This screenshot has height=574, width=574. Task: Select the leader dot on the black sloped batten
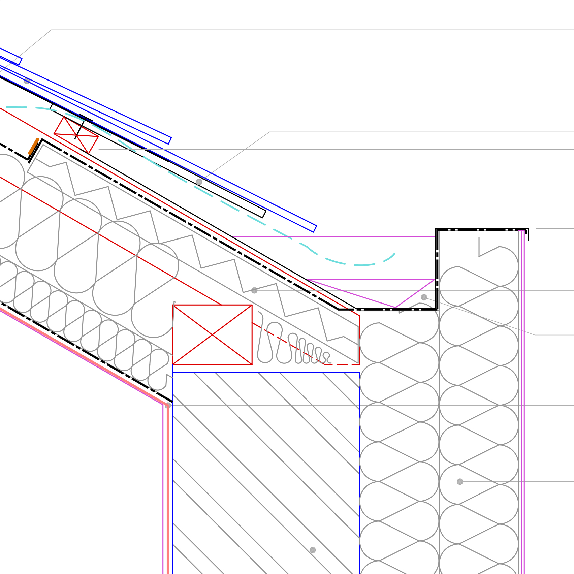coord(199,182)
